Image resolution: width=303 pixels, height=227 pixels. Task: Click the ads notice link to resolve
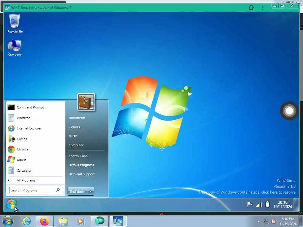tap(247, 192)
